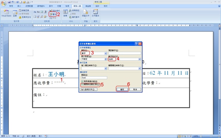Customize Quick Access toolbar arrow
Image resolution: width=221 pixels, height=138 pixels.
(32, 2)
